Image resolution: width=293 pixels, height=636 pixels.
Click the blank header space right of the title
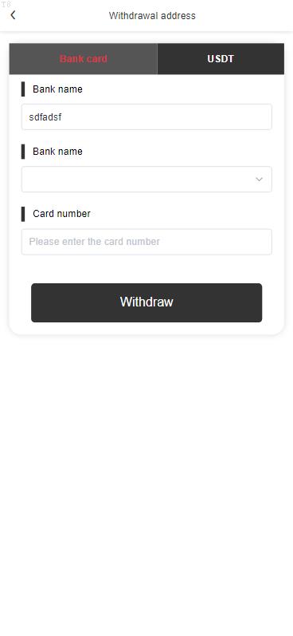pos(243,16)
